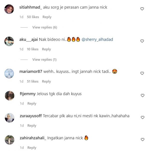Reply to sitiahhmad_'s comment

click(x=47, y=17)
